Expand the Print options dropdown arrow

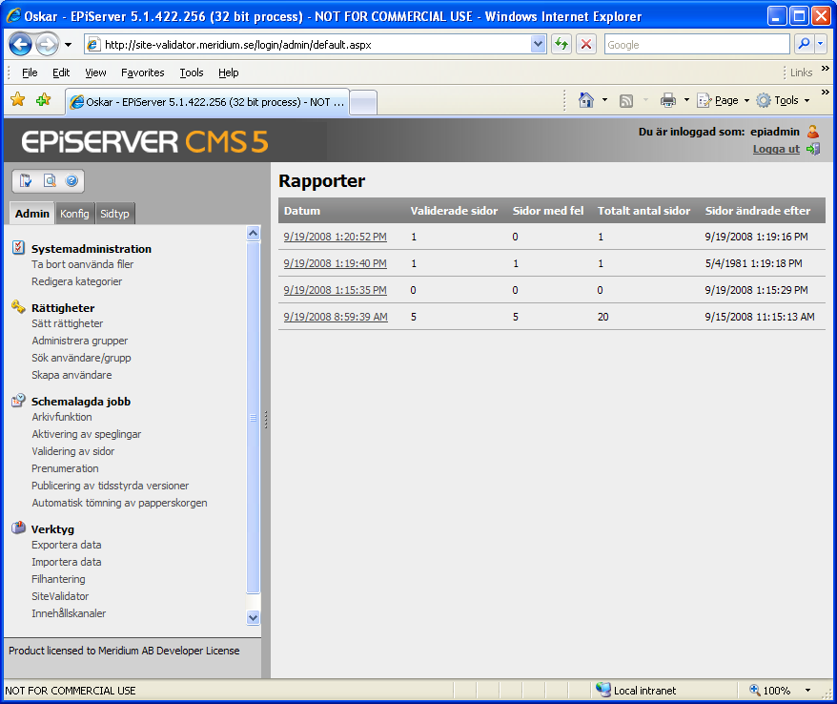click(x=686, y=100)
